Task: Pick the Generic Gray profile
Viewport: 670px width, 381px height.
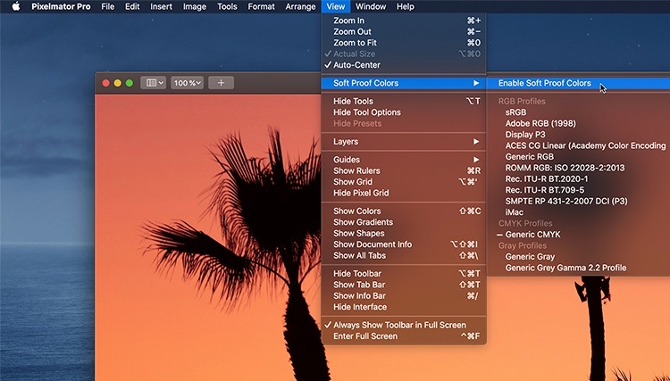Action: click(x=578, y=256)
